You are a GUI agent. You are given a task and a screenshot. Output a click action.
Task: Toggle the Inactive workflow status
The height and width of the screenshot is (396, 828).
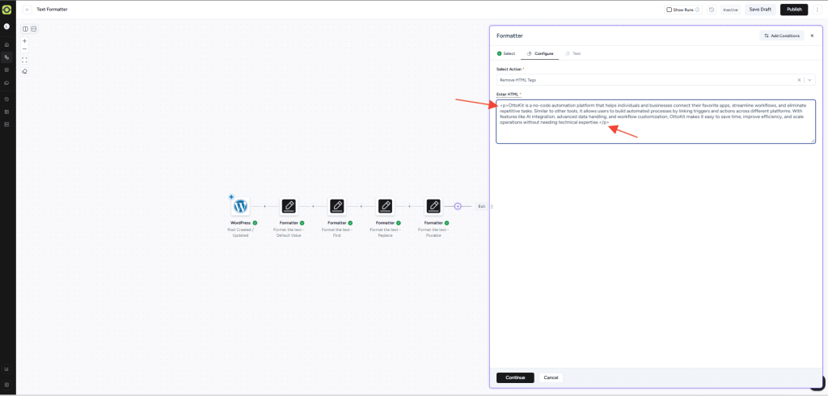pos(730,10)
